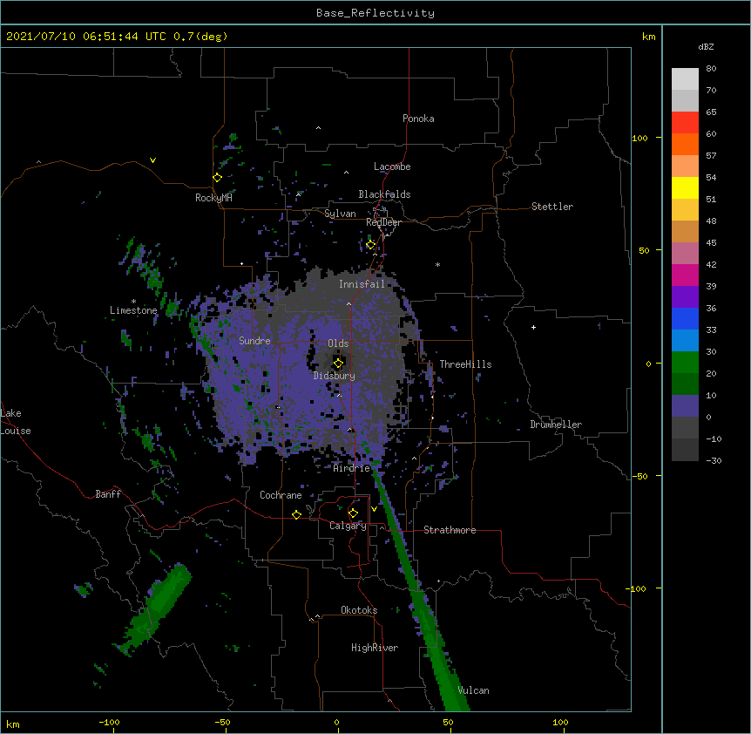Screen dimensions: 751x734
Task: Click the HighRiver label
Action: point(375,648)
